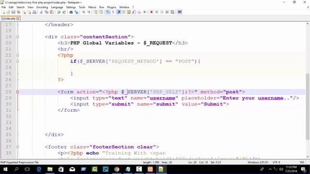Open Folder as Workspace toolbar icon
The height and width of the screenshot is (174, 310).
click(139, 12)
